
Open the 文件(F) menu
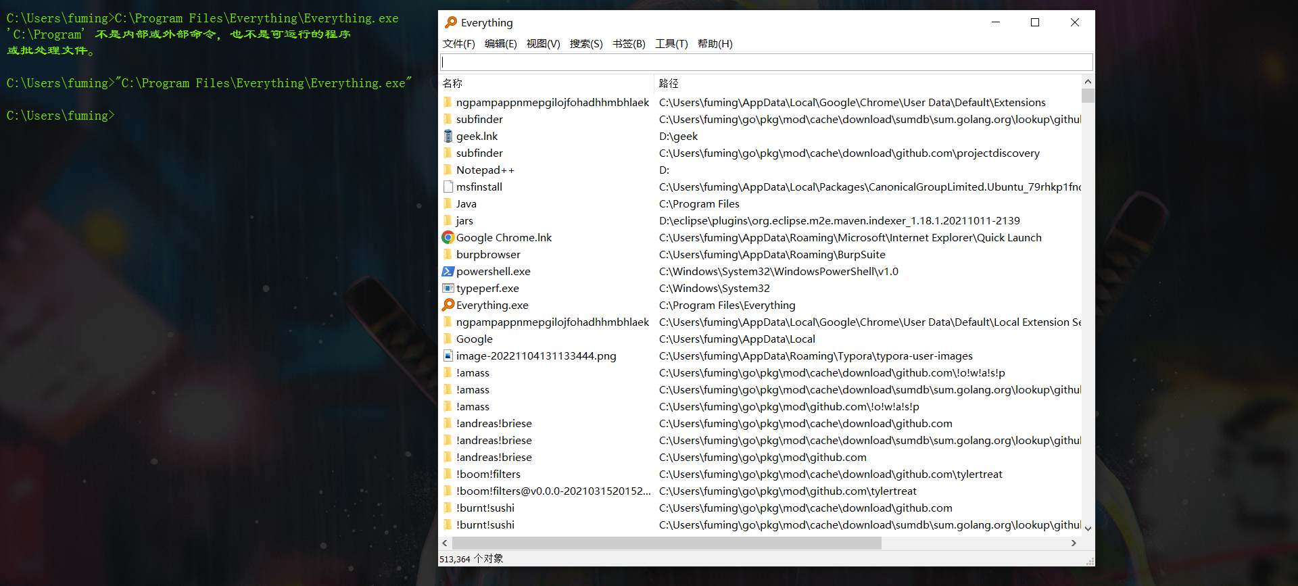pyautogui.click(x=458, y=44)
